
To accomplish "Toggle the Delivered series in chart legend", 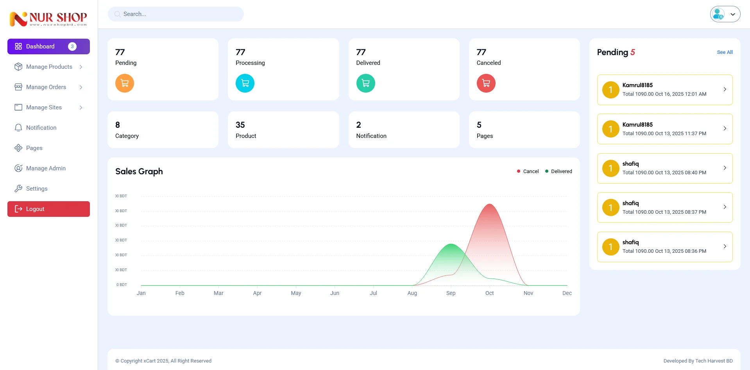I will (x=558, y=172).
